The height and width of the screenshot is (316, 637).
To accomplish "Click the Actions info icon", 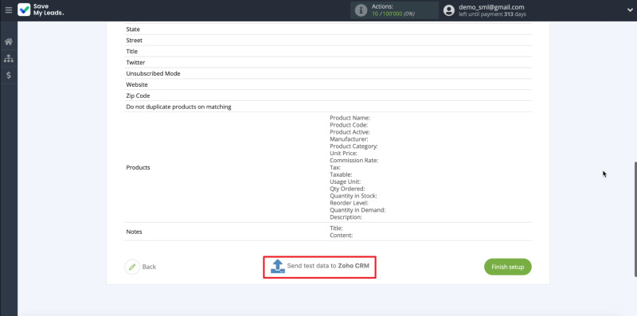I will pyautogui.click(x=361, y=10).
